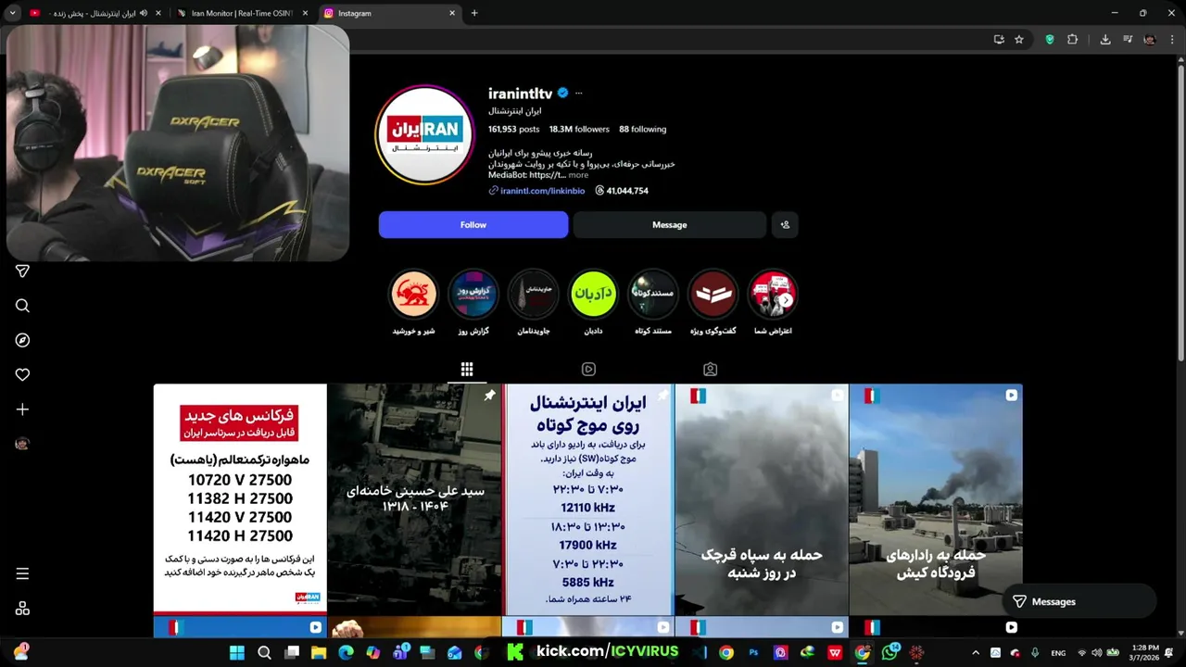Select the Posts grid tab
The height and width of the screenshot is (667, 1186).
pyautogui.click(x=467, y=370)
